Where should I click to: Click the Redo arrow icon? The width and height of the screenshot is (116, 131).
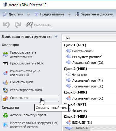(x=18, y=25)
